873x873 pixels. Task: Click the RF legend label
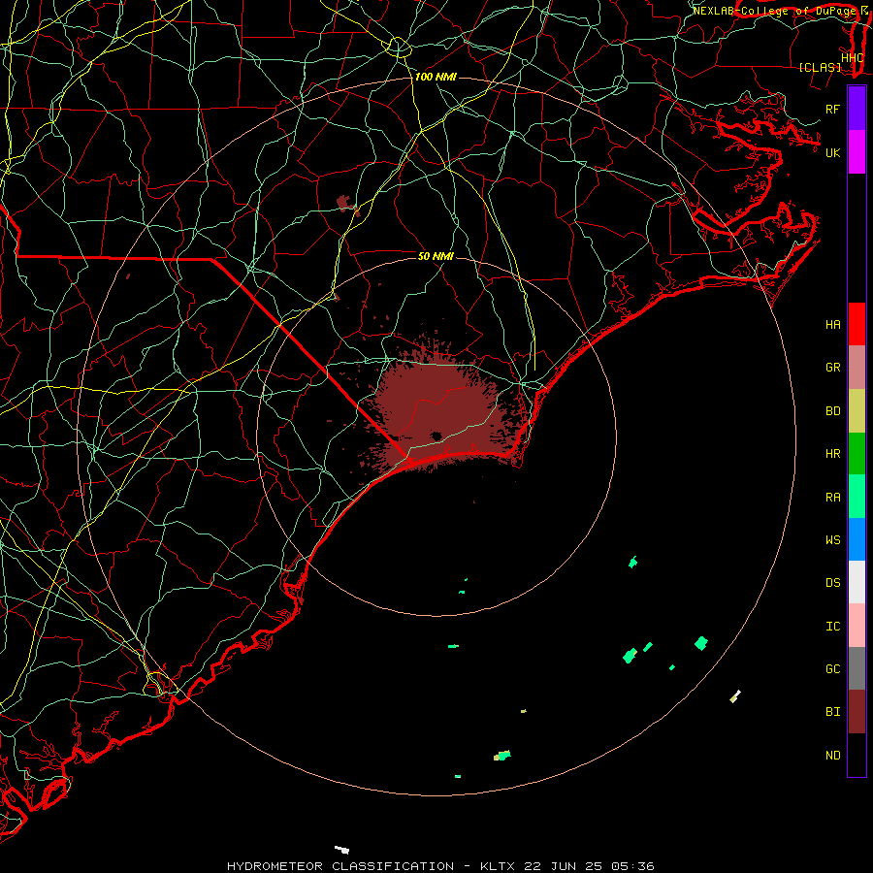tap(833, 109)
